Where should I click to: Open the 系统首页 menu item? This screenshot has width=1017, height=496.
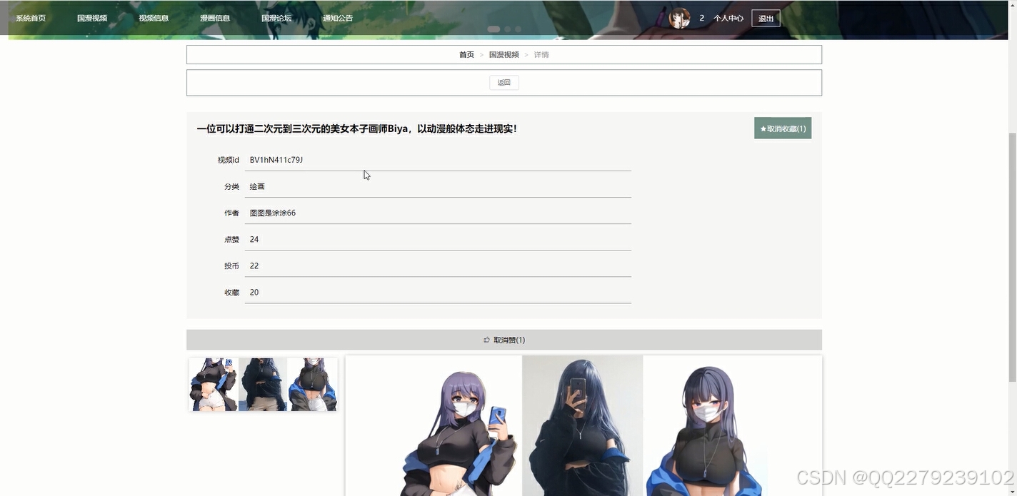[31, 17]
